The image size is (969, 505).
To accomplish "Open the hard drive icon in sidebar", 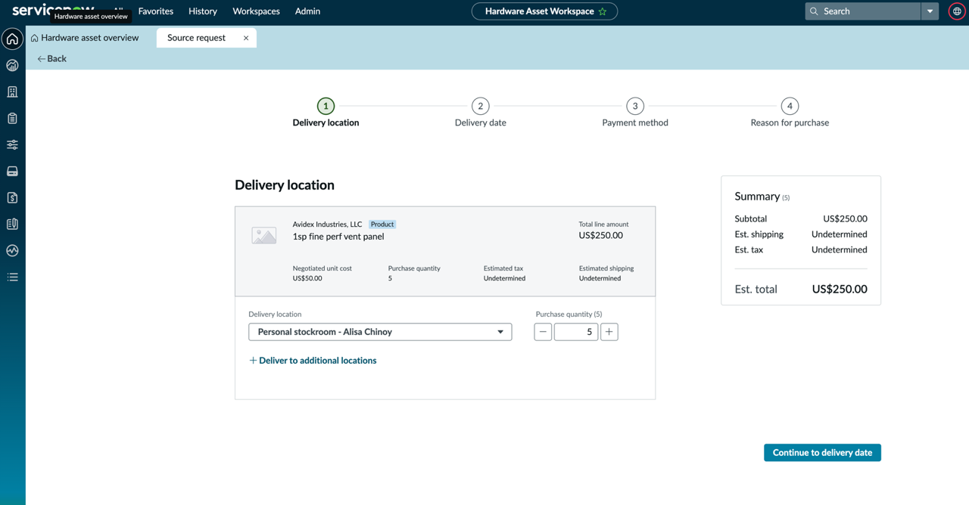I will coord(12,172).
